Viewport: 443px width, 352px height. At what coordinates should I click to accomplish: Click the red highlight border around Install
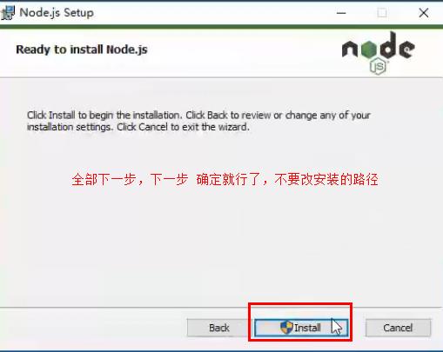(300, 304)
